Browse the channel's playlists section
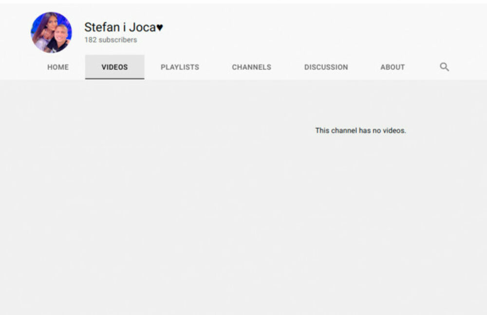Viewport: 487px width, 315px height. click(x=180, y=67)
